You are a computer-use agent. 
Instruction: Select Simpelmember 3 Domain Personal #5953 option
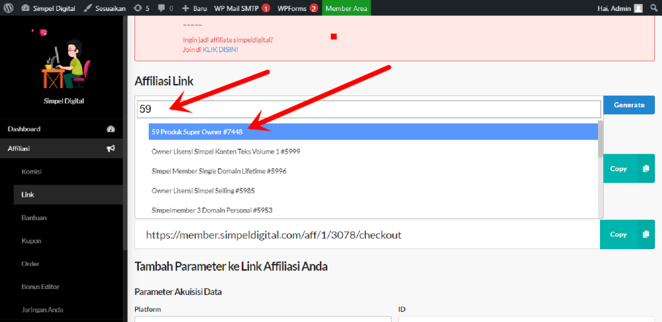[x=373, y=210]
